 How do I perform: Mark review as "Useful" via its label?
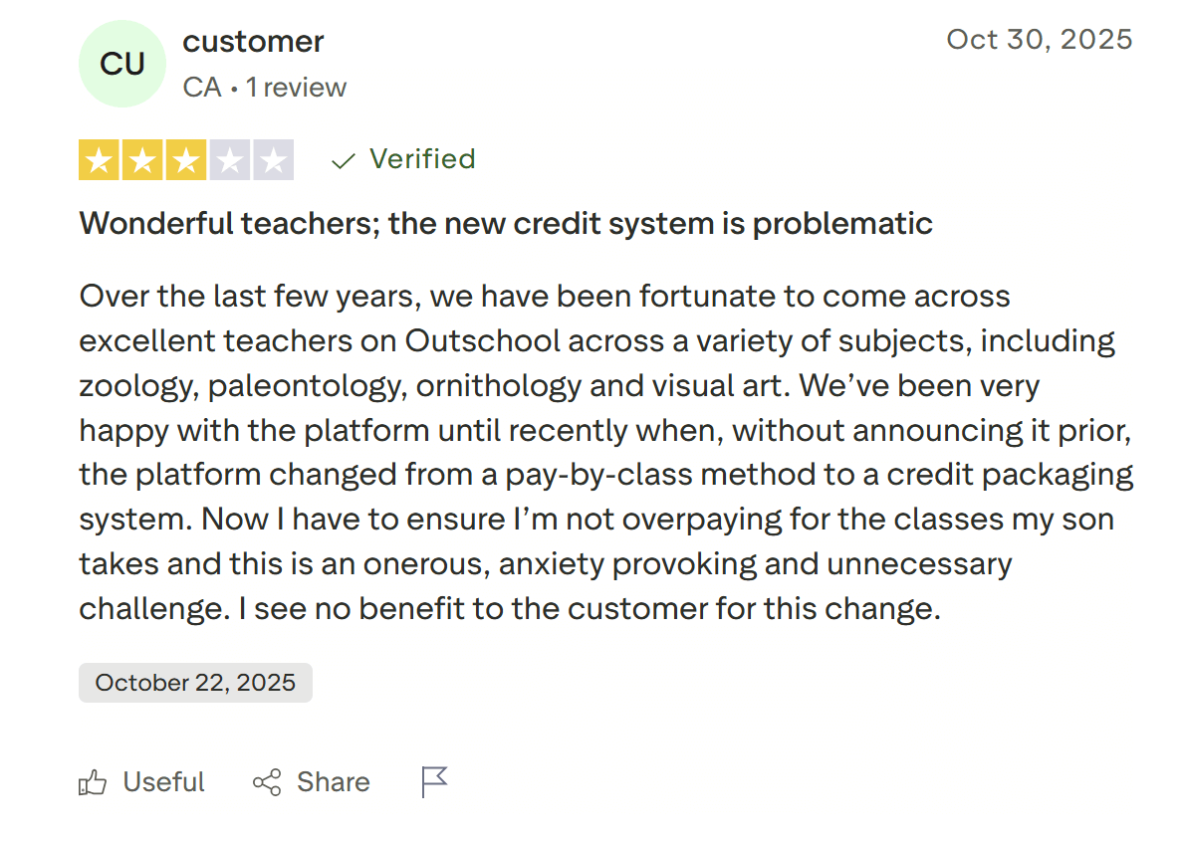click(x=163, y=782)
